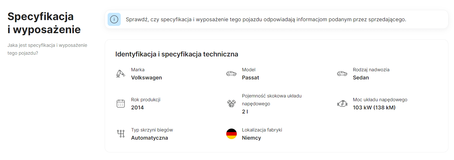
Task: Click the Sedan body type value
Action: pos(361,78)
